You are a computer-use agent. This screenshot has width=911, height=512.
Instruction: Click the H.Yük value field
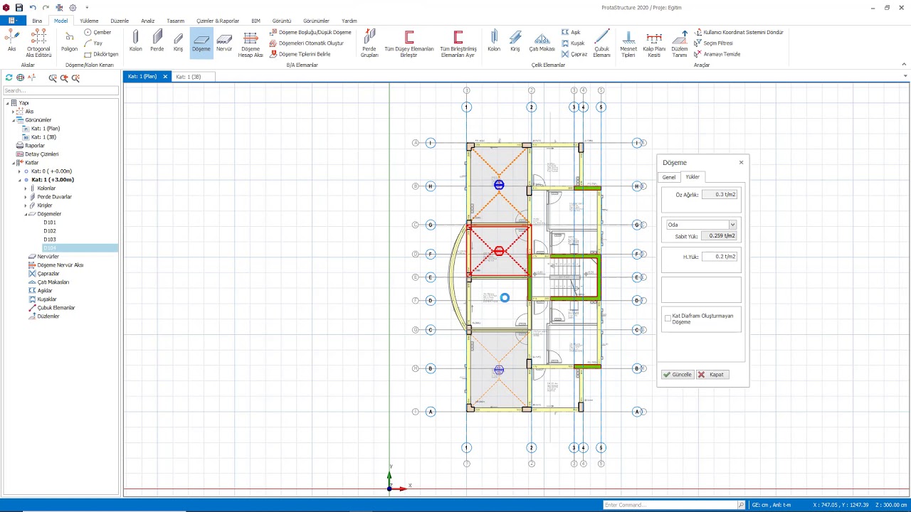(720, 257)
